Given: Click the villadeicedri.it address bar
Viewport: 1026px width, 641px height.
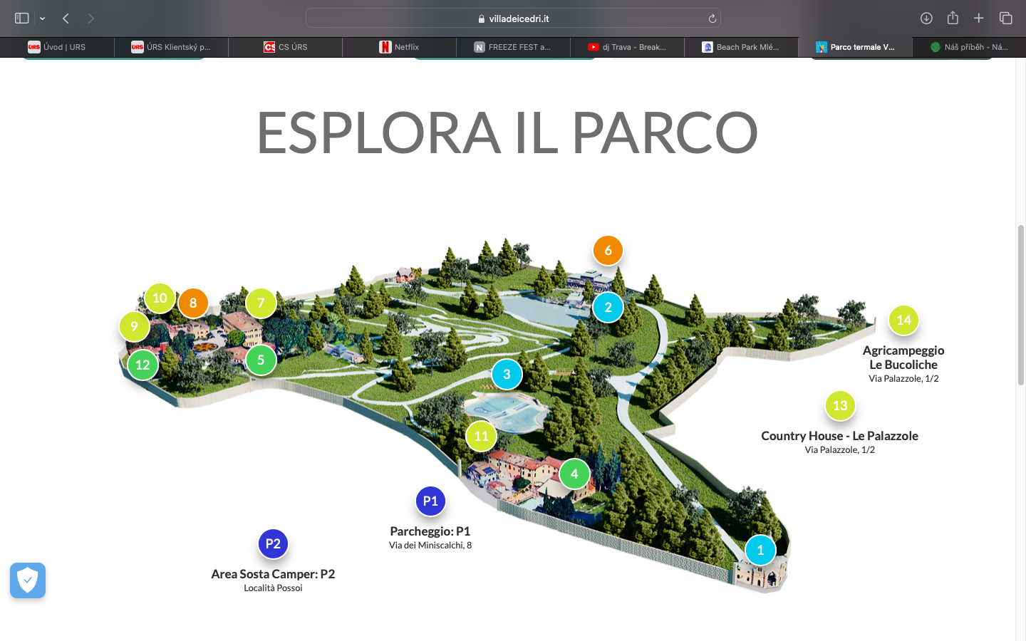Looking at the screenshot, I should (x=513, y=19).
